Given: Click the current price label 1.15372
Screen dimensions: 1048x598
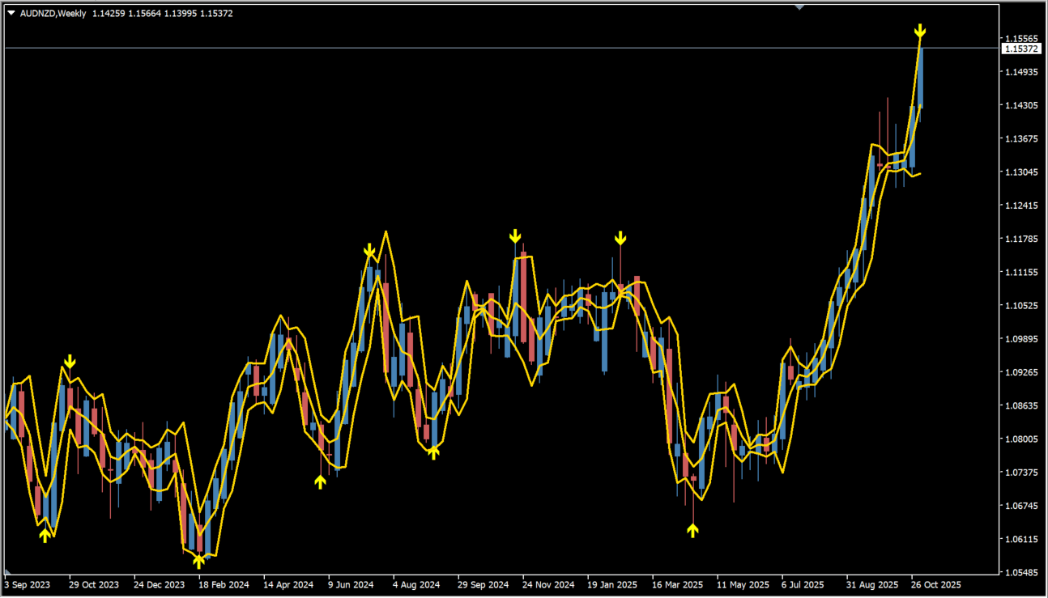Looking at the screenshot, I should (x=1021, y=49).
